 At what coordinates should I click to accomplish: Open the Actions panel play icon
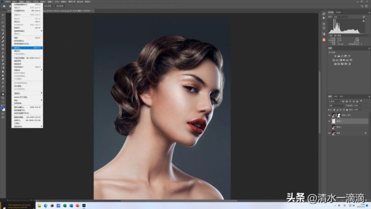click(x=324, y=18)
